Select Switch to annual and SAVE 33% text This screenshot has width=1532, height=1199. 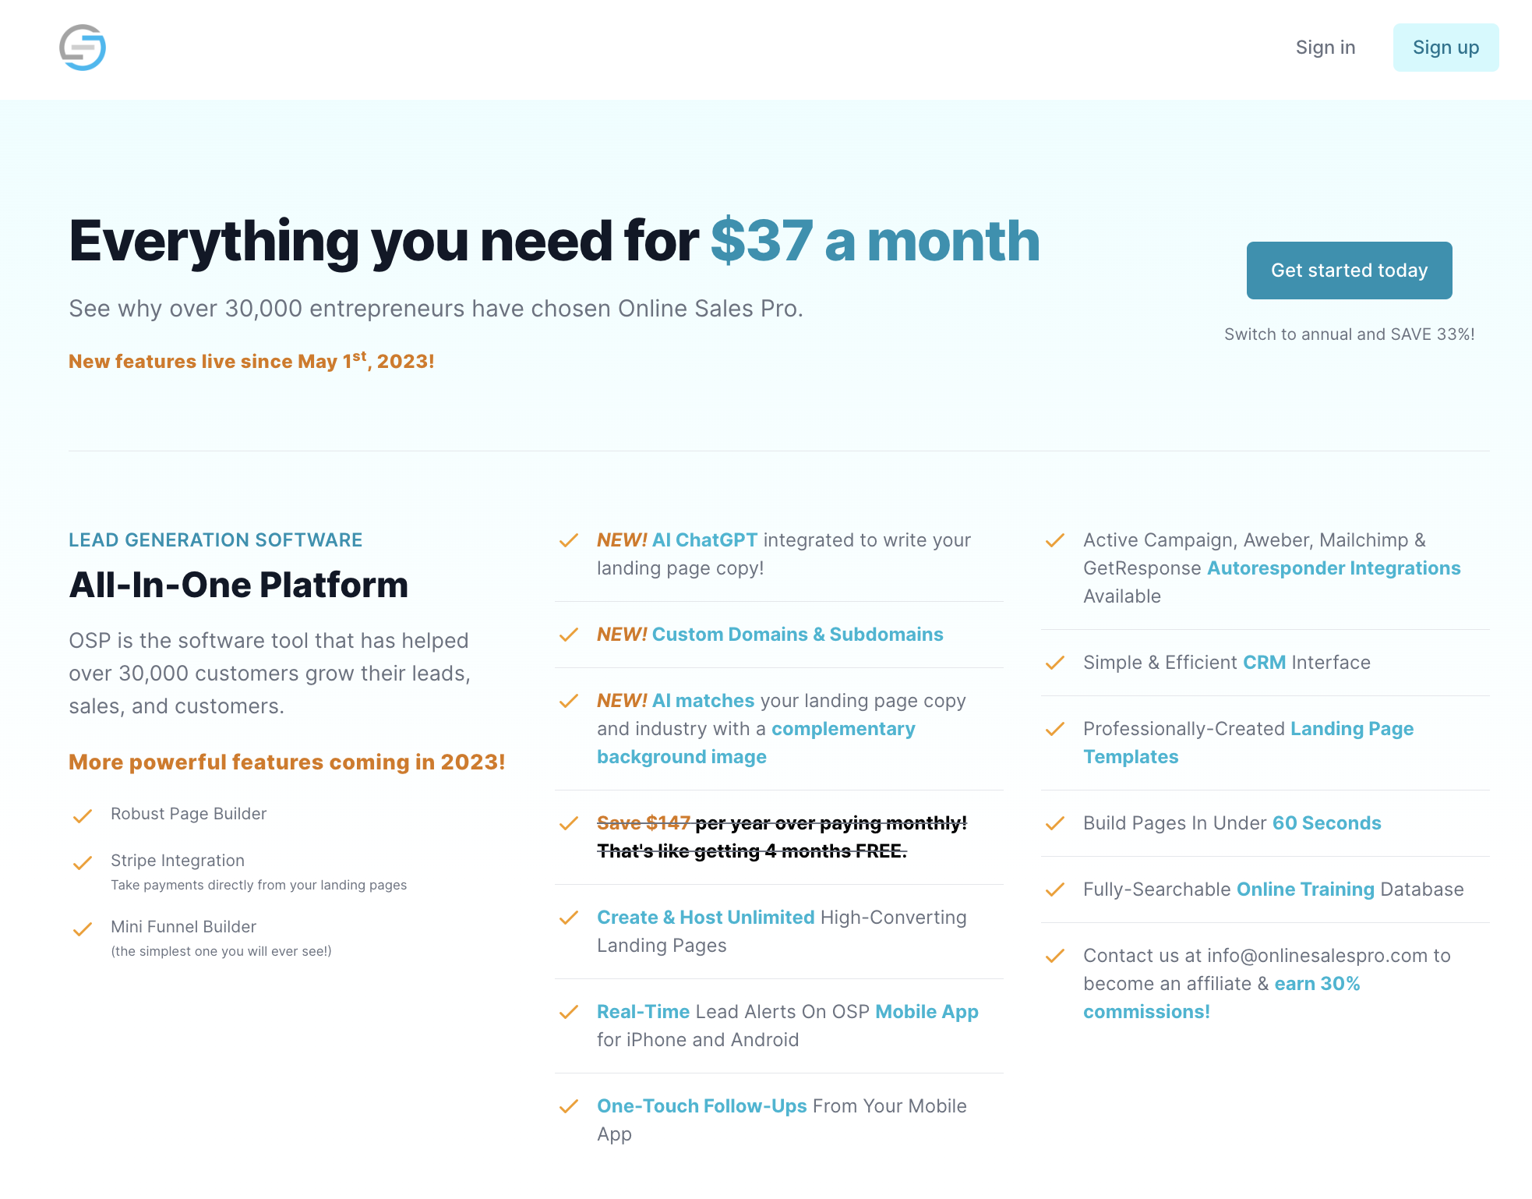[x=1349, y=334]
